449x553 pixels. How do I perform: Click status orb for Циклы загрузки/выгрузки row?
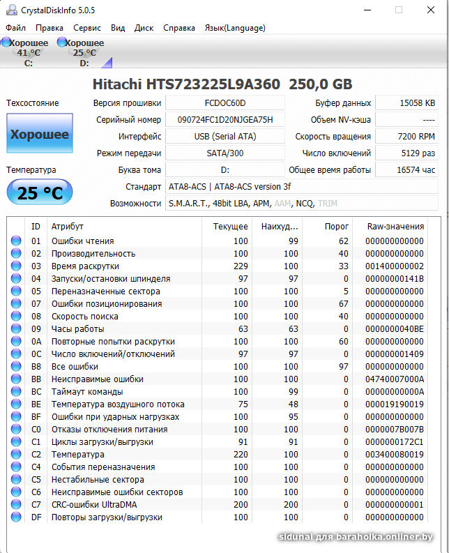point(16,441)
